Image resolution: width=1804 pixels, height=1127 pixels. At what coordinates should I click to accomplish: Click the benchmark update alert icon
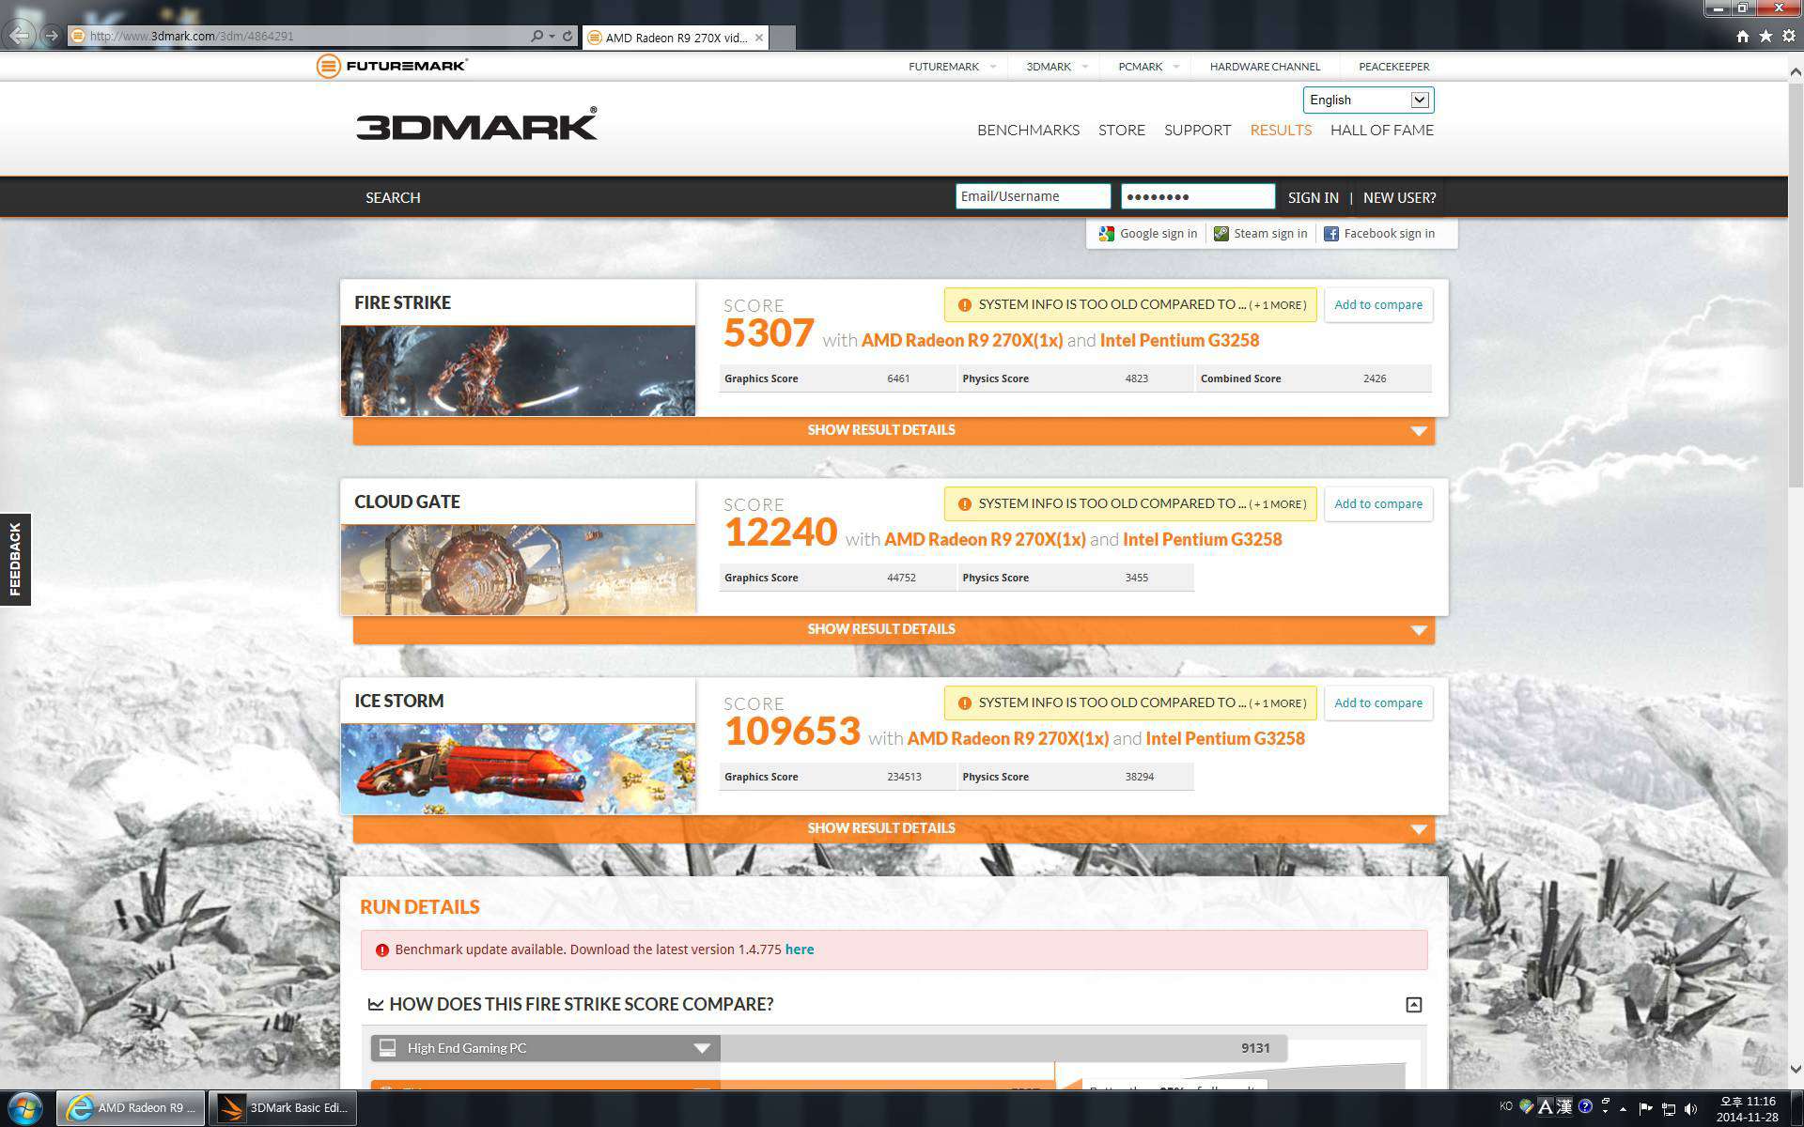tap(381, 950)
